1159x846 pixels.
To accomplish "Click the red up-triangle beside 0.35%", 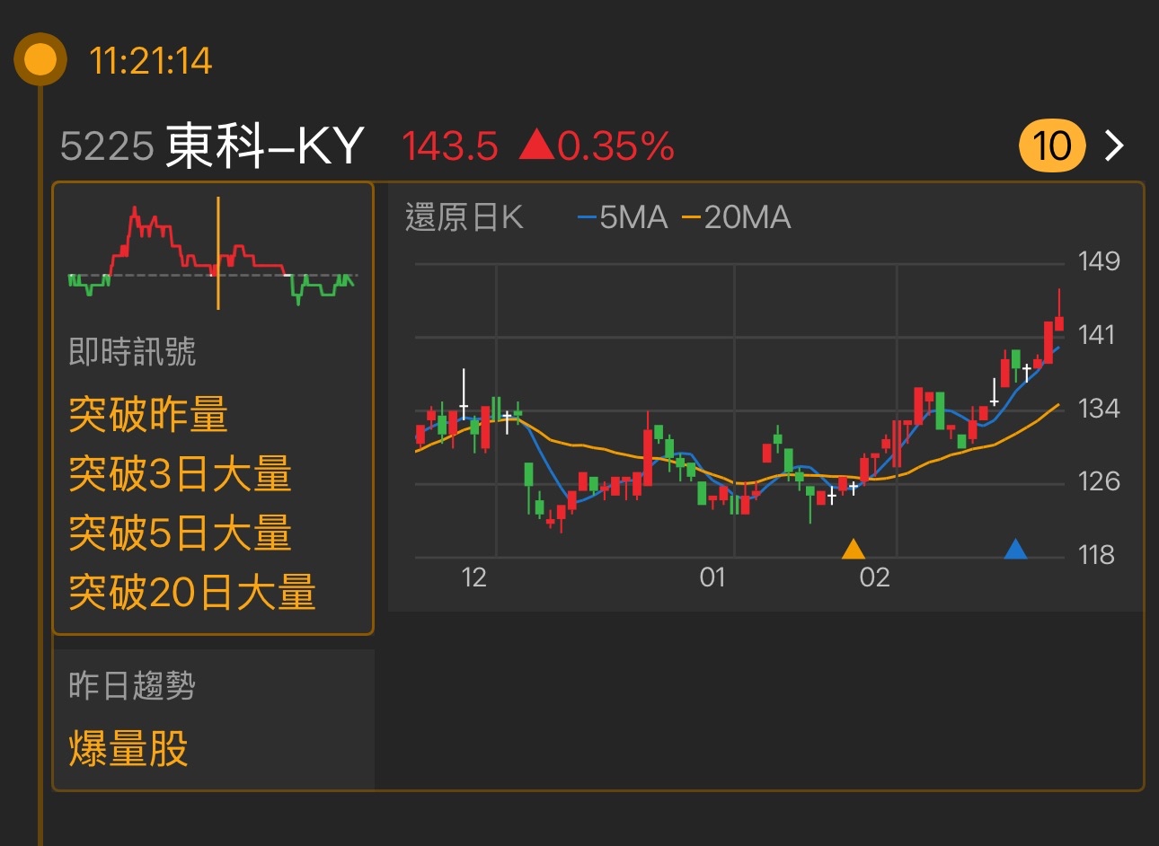I will coord(536,145).
